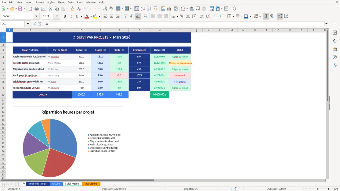This screenshot has width=340, height=191.
Task: Insert a chart from the toolbar
Action: 169,8
